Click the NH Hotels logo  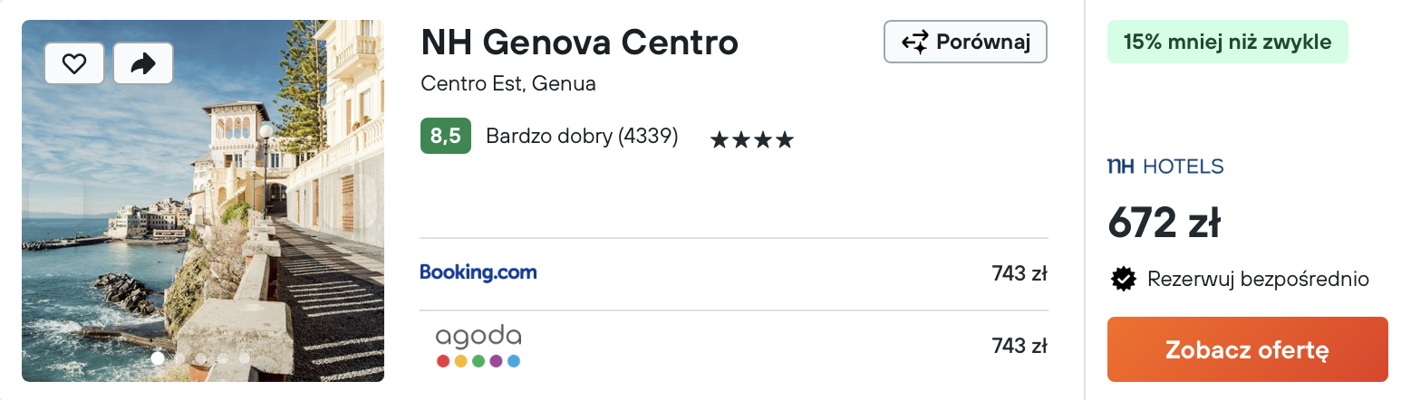(x=1165, y=167)
